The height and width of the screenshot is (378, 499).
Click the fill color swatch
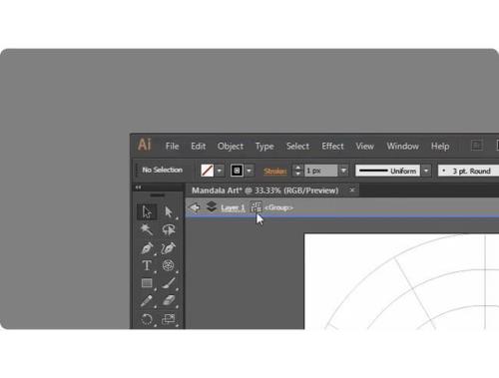coord(208,171)
